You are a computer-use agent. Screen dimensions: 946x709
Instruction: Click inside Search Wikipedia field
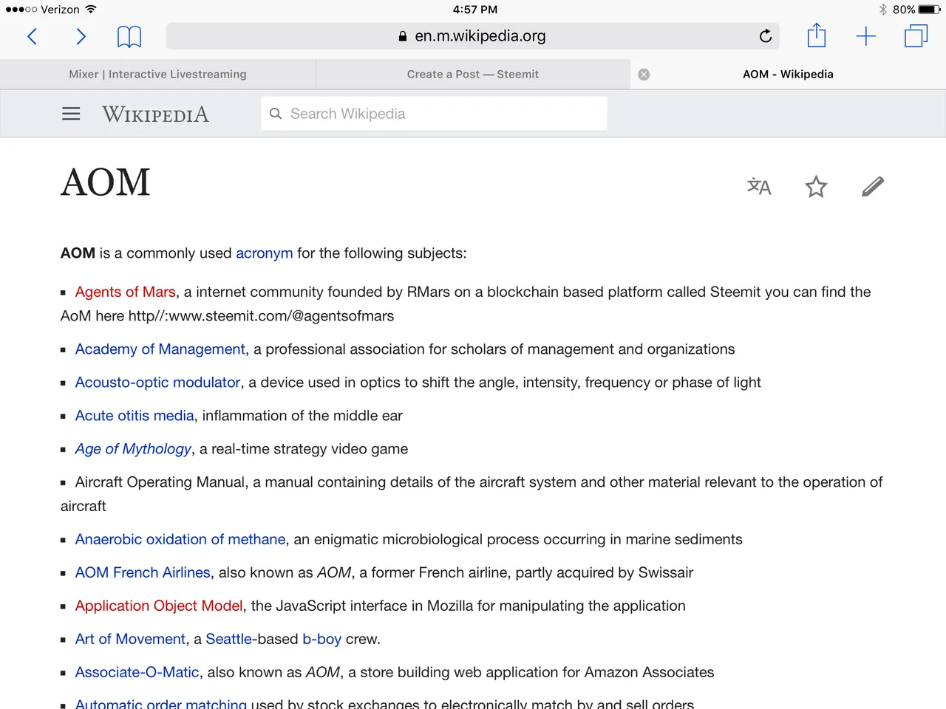[x=434, y=114]
